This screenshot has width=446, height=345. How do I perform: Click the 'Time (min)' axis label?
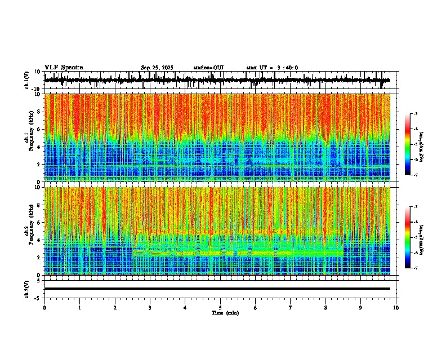[x=225, y=313]
